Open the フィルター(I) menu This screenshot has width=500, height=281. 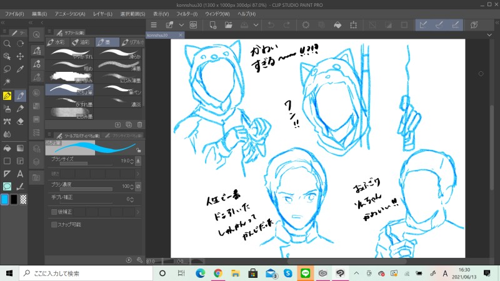(187, 14)
